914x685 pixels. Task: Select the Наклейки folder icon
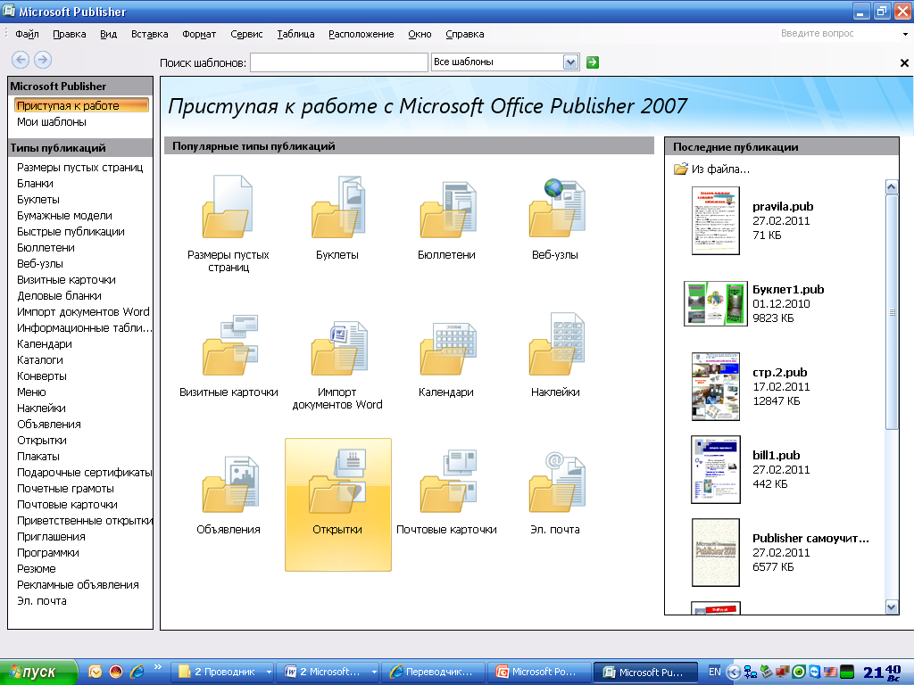[x=555, y=349]
